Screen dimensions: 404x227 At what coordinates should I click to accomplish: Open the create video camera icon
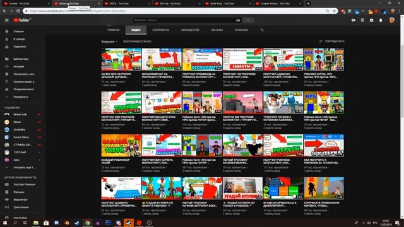pos(353,20)
